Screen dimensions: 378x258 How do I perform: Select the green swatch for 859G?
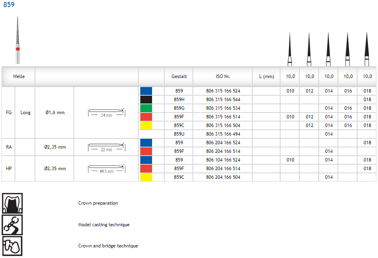coord(146,108)
